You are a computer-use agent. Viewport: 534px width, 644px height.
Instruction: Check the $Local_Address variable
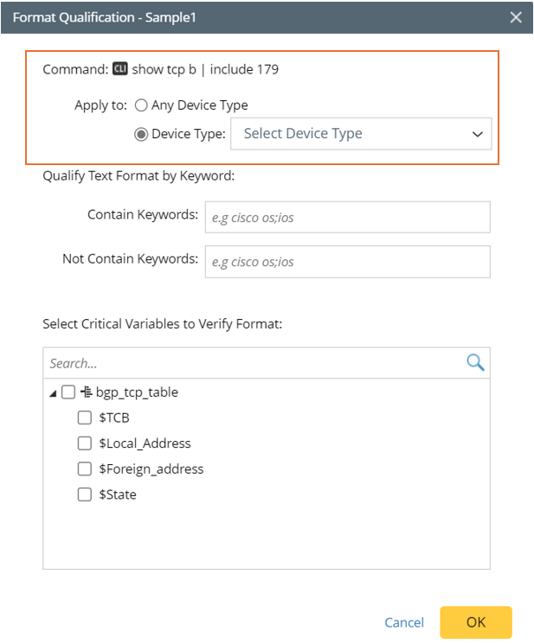pos(85,443)
